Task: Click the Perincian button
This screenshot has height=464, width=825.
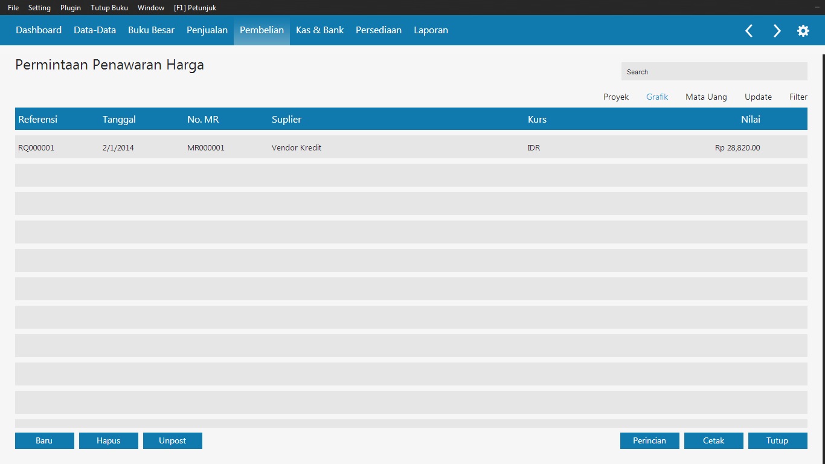Action: 650,440
